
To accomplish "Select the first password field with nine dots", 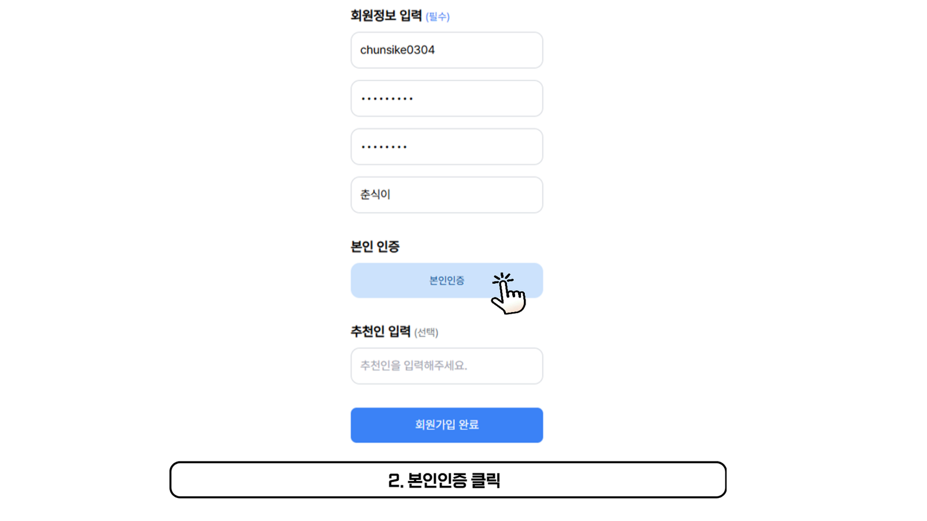I will click(x=447, y=98).
